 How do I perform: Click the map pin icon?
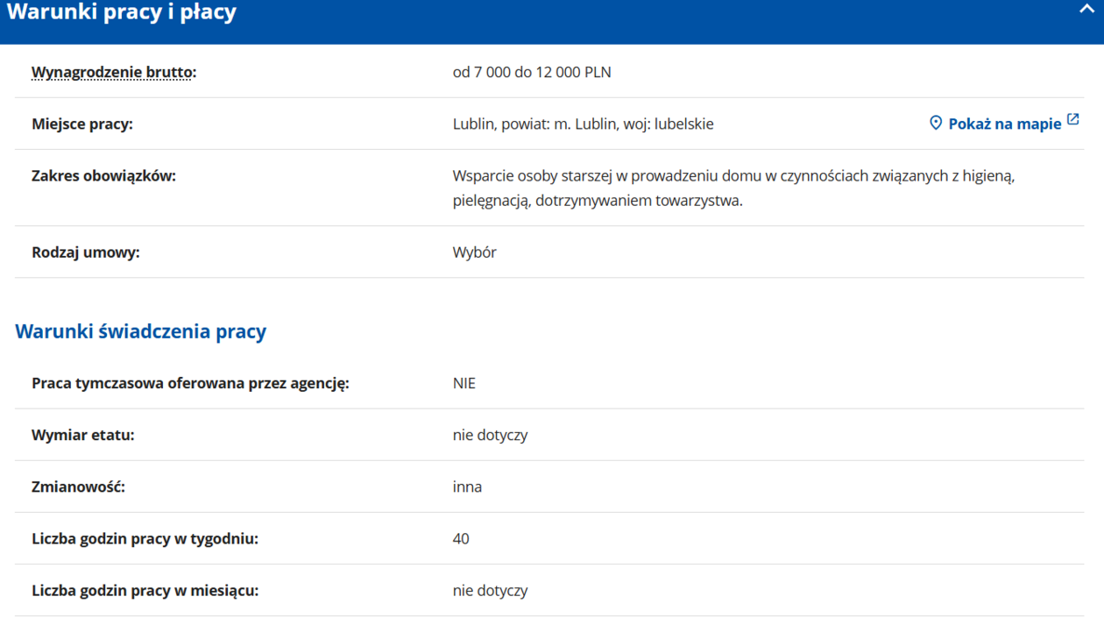(x=936, y=123)
